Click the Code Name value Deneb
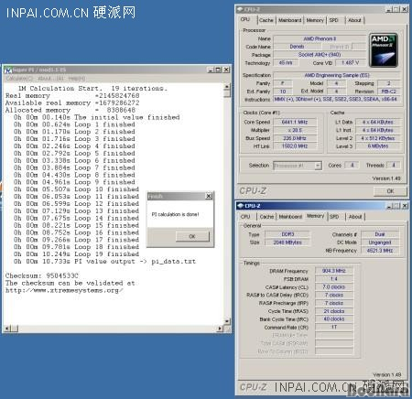Screen dimensions: 412x399 [297, 47]
